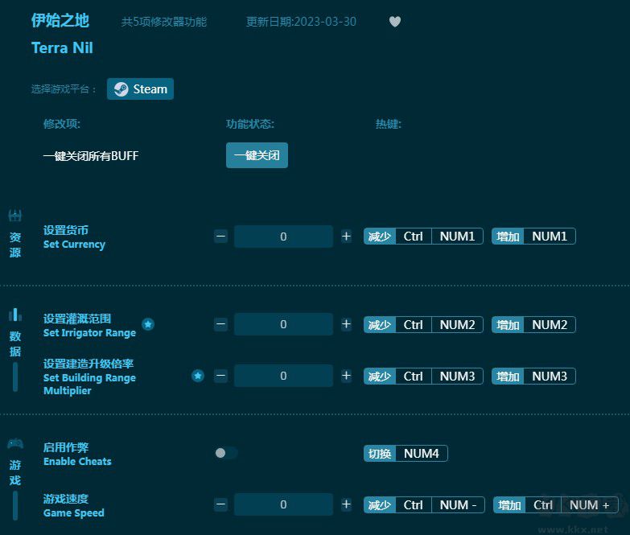Toggle the Enable Cheats switch
Viewport: 630px width, 535px height.
click(226, 453)
